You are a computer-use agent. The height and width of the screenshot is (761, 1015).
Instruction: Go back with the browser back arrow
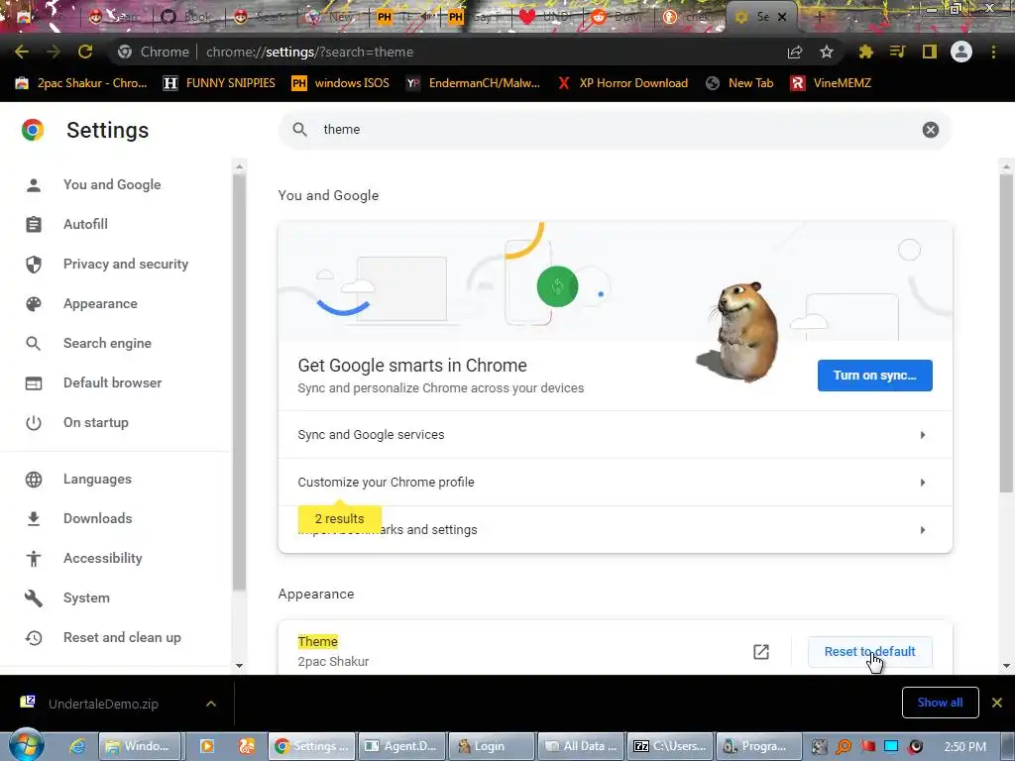click(x=22, y=52)
